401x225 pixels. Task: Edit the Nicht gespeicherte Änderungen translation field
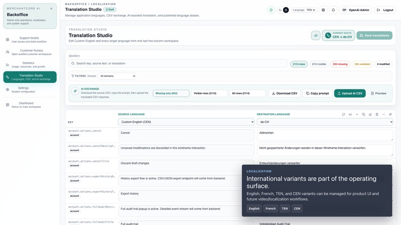pos(325,150)
